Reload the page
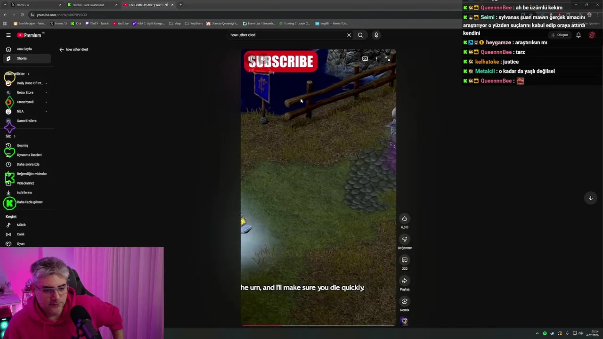603x339 pixels. [x=22, y=15]
